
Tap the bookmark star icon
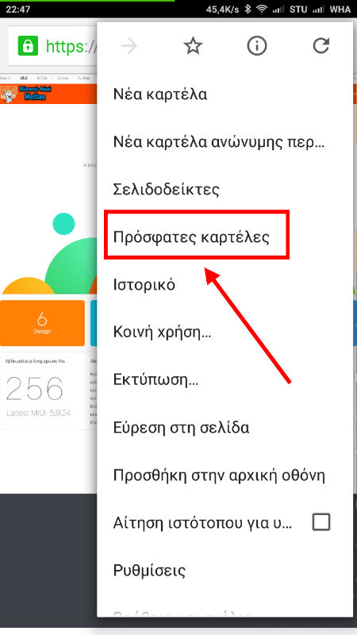click(x=193, y=46)
